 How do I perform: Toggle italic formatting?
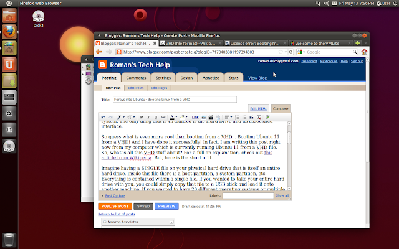click(x=148, y=117)
